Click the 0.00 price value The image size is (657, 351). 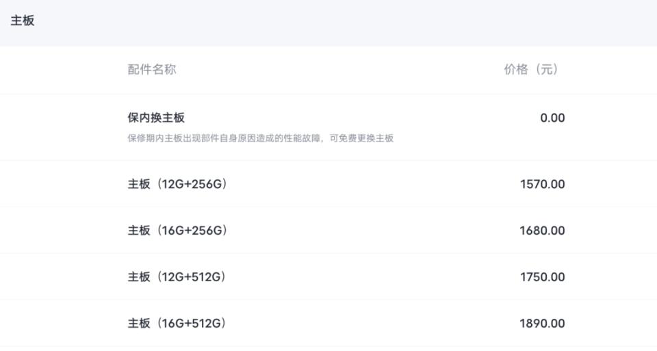552,118
